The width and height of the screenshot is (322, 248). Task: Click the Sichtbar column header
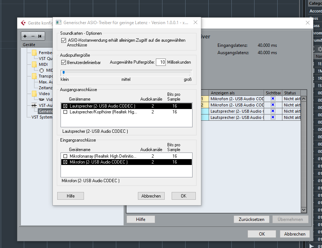point(273,93)
